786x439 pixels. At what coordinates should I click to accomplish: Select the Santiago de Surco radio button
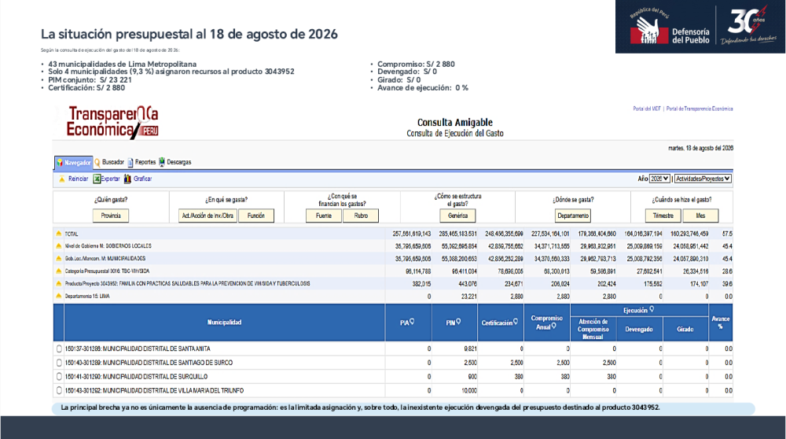tap(59, 363)
